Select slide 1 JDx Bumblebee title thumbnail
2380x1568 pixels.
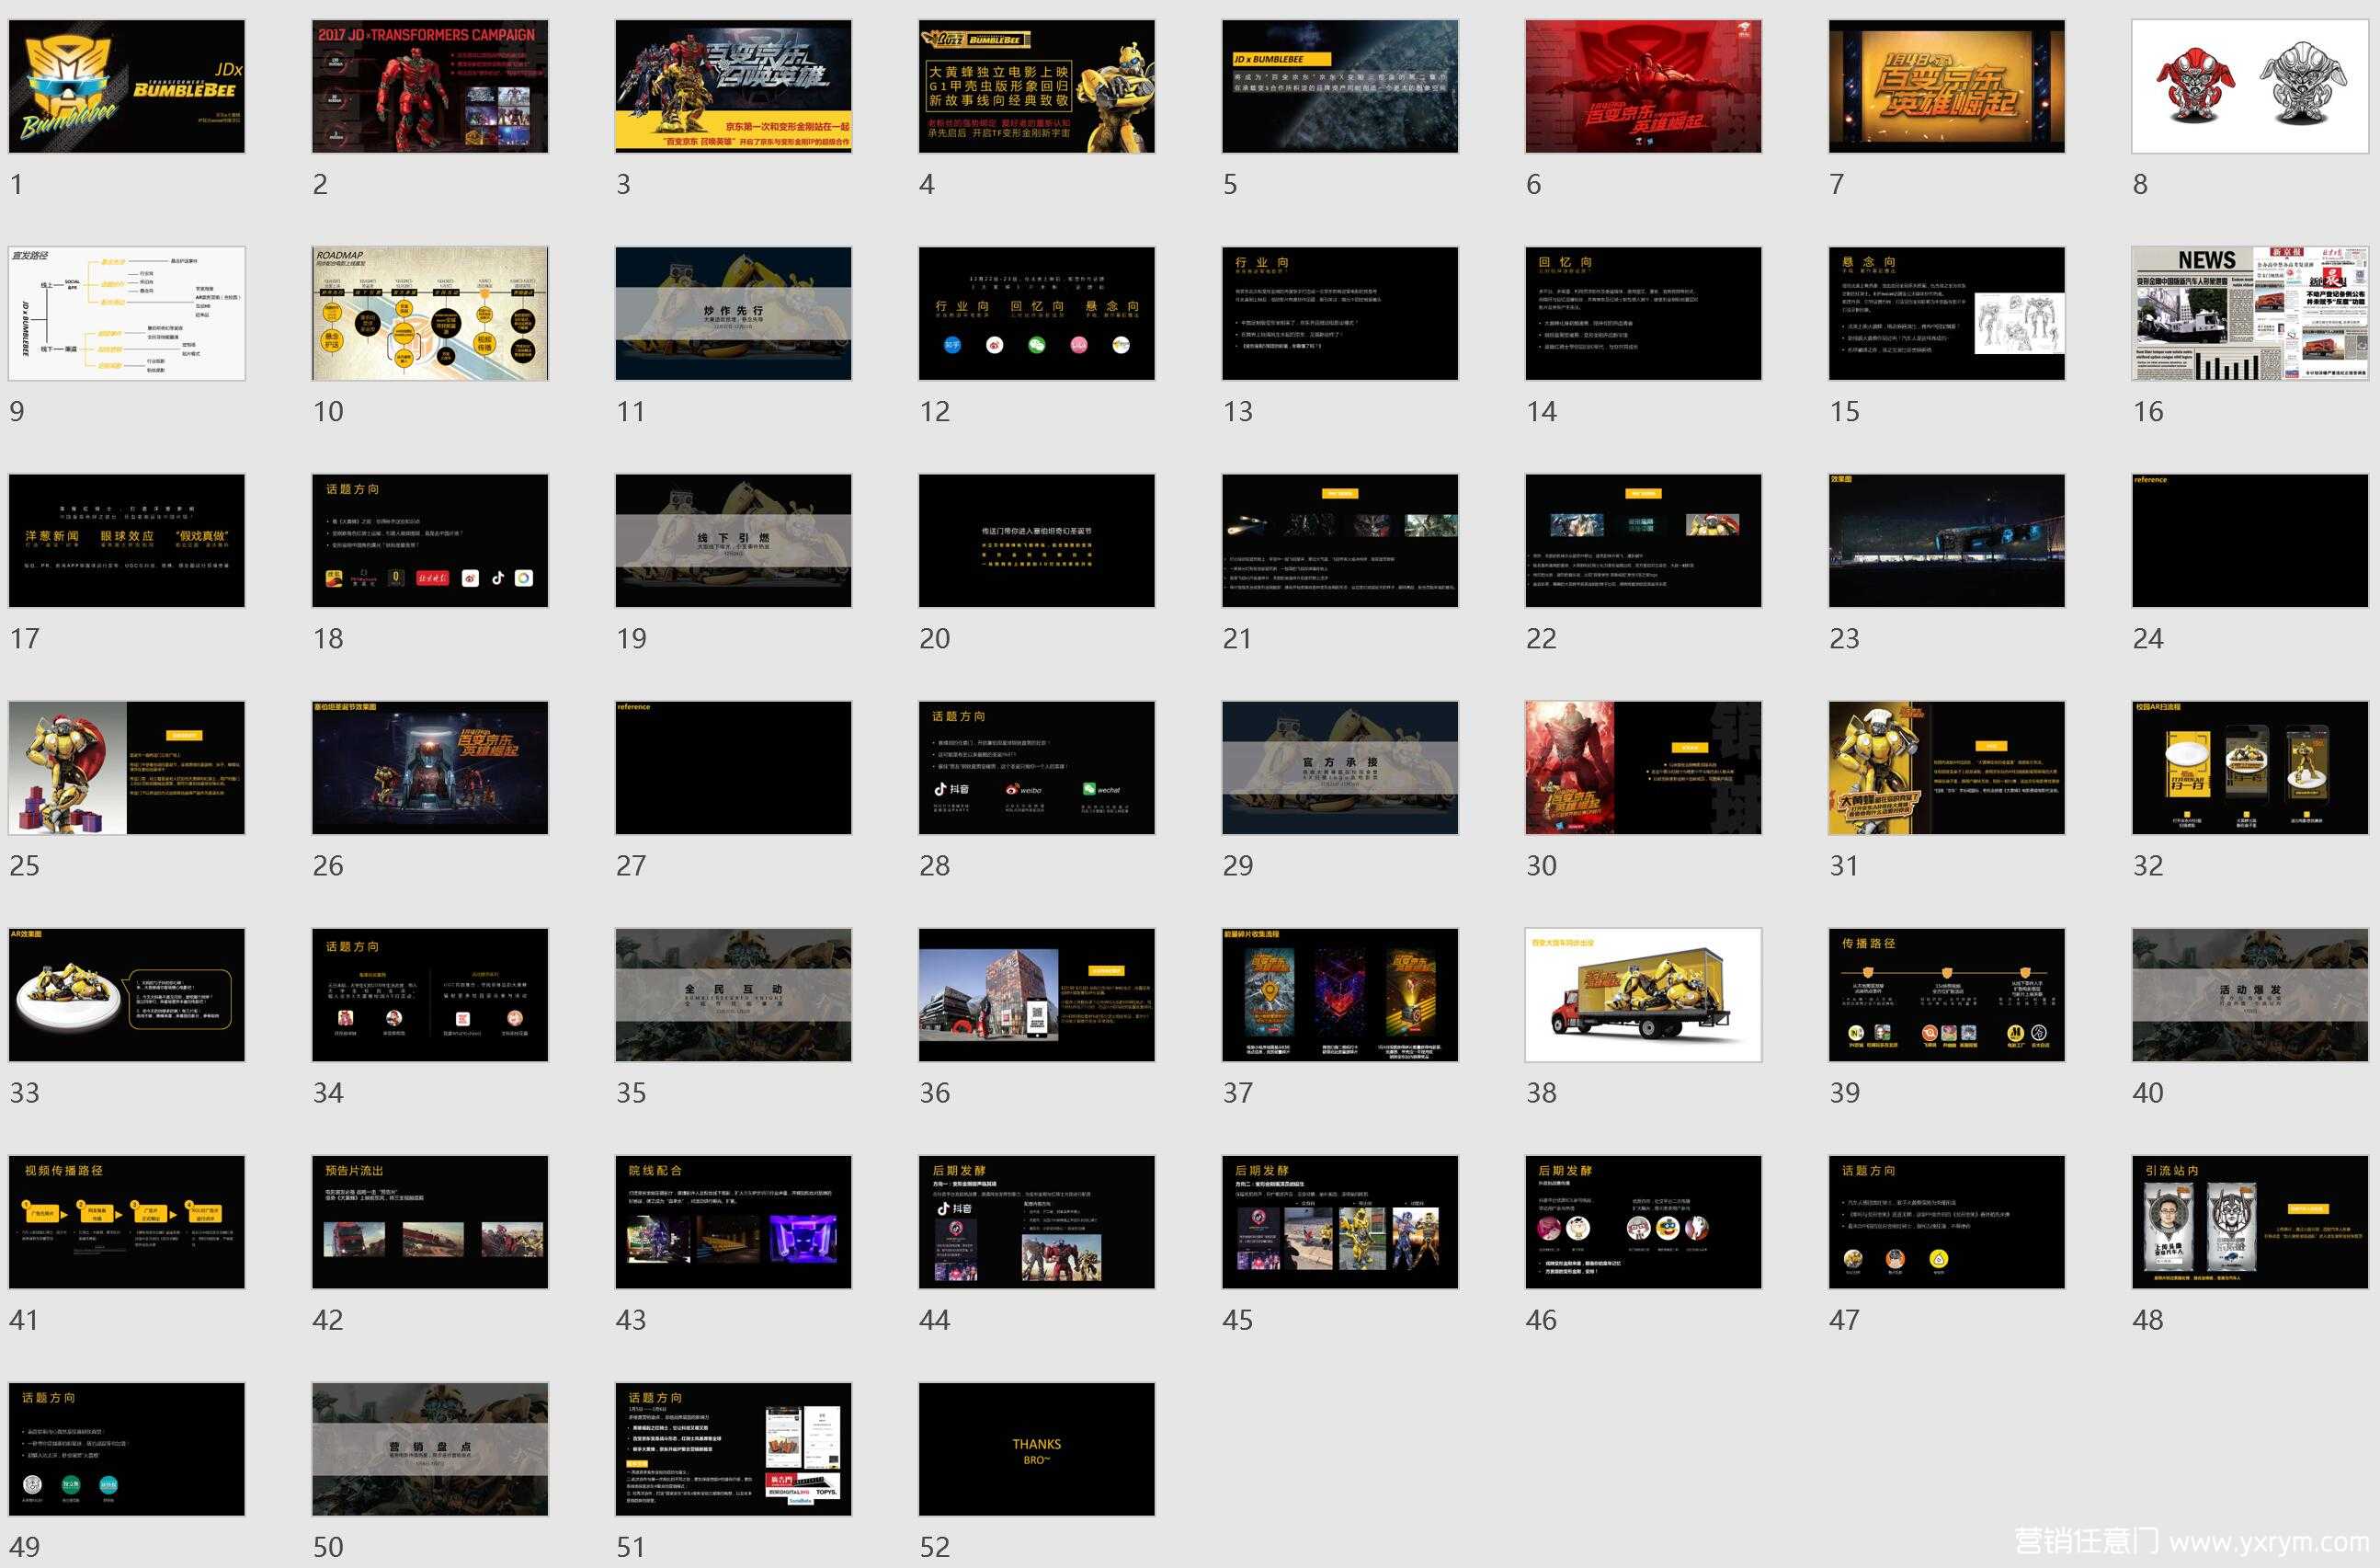click(x=127, y=86)
